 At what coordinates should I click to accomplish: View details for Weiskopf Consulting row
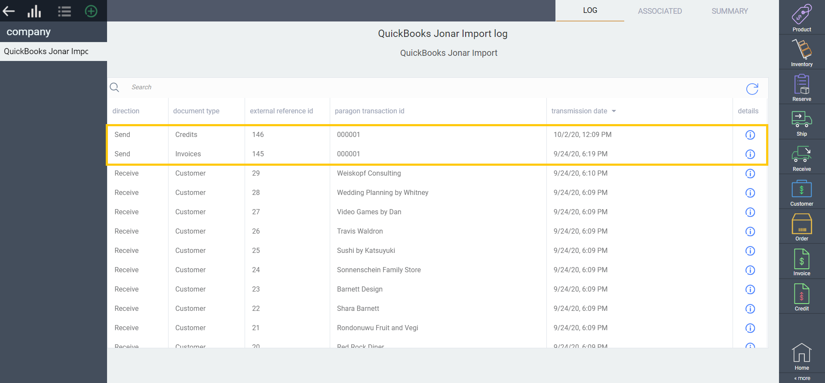click(750, 173)
